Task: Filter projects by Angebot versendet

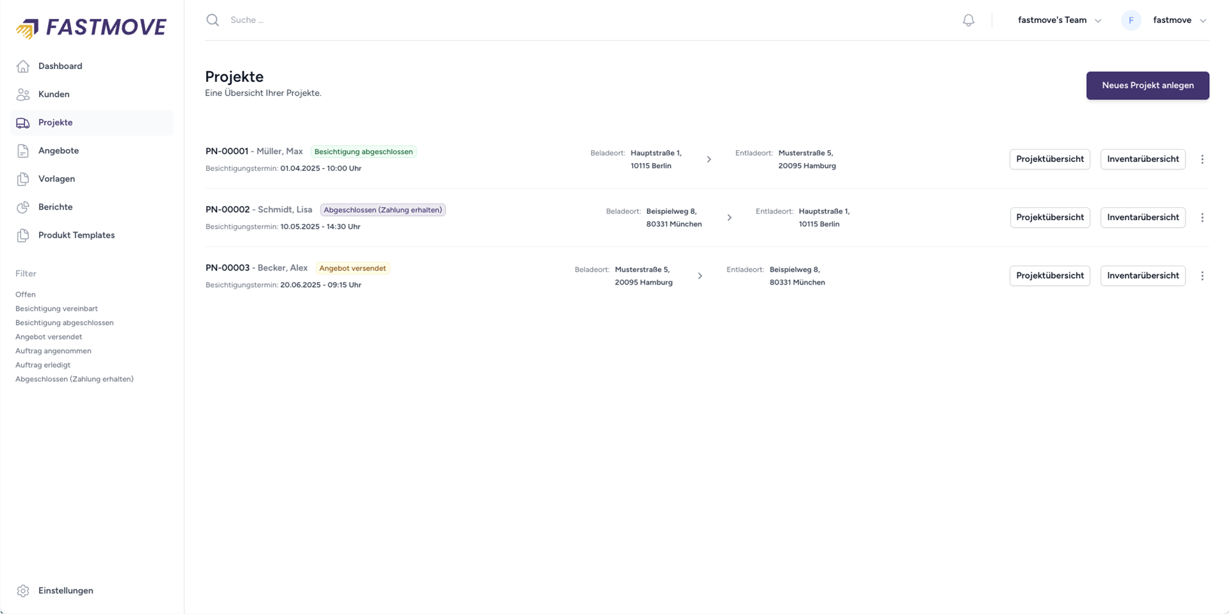Action: click(x=49, y=337)
